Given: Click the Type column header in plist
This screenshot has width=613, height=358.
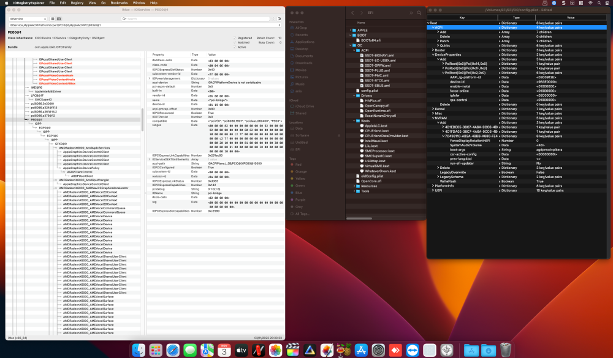Looking at the screenshot, I should (516, 18).
